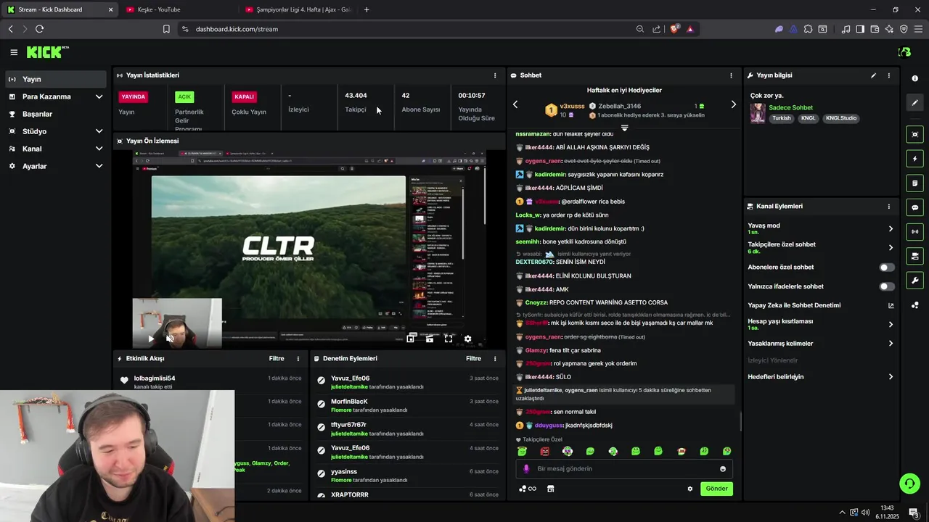
Task: Open Takipçilere özel sohbet settings
Action: [820, 247]
